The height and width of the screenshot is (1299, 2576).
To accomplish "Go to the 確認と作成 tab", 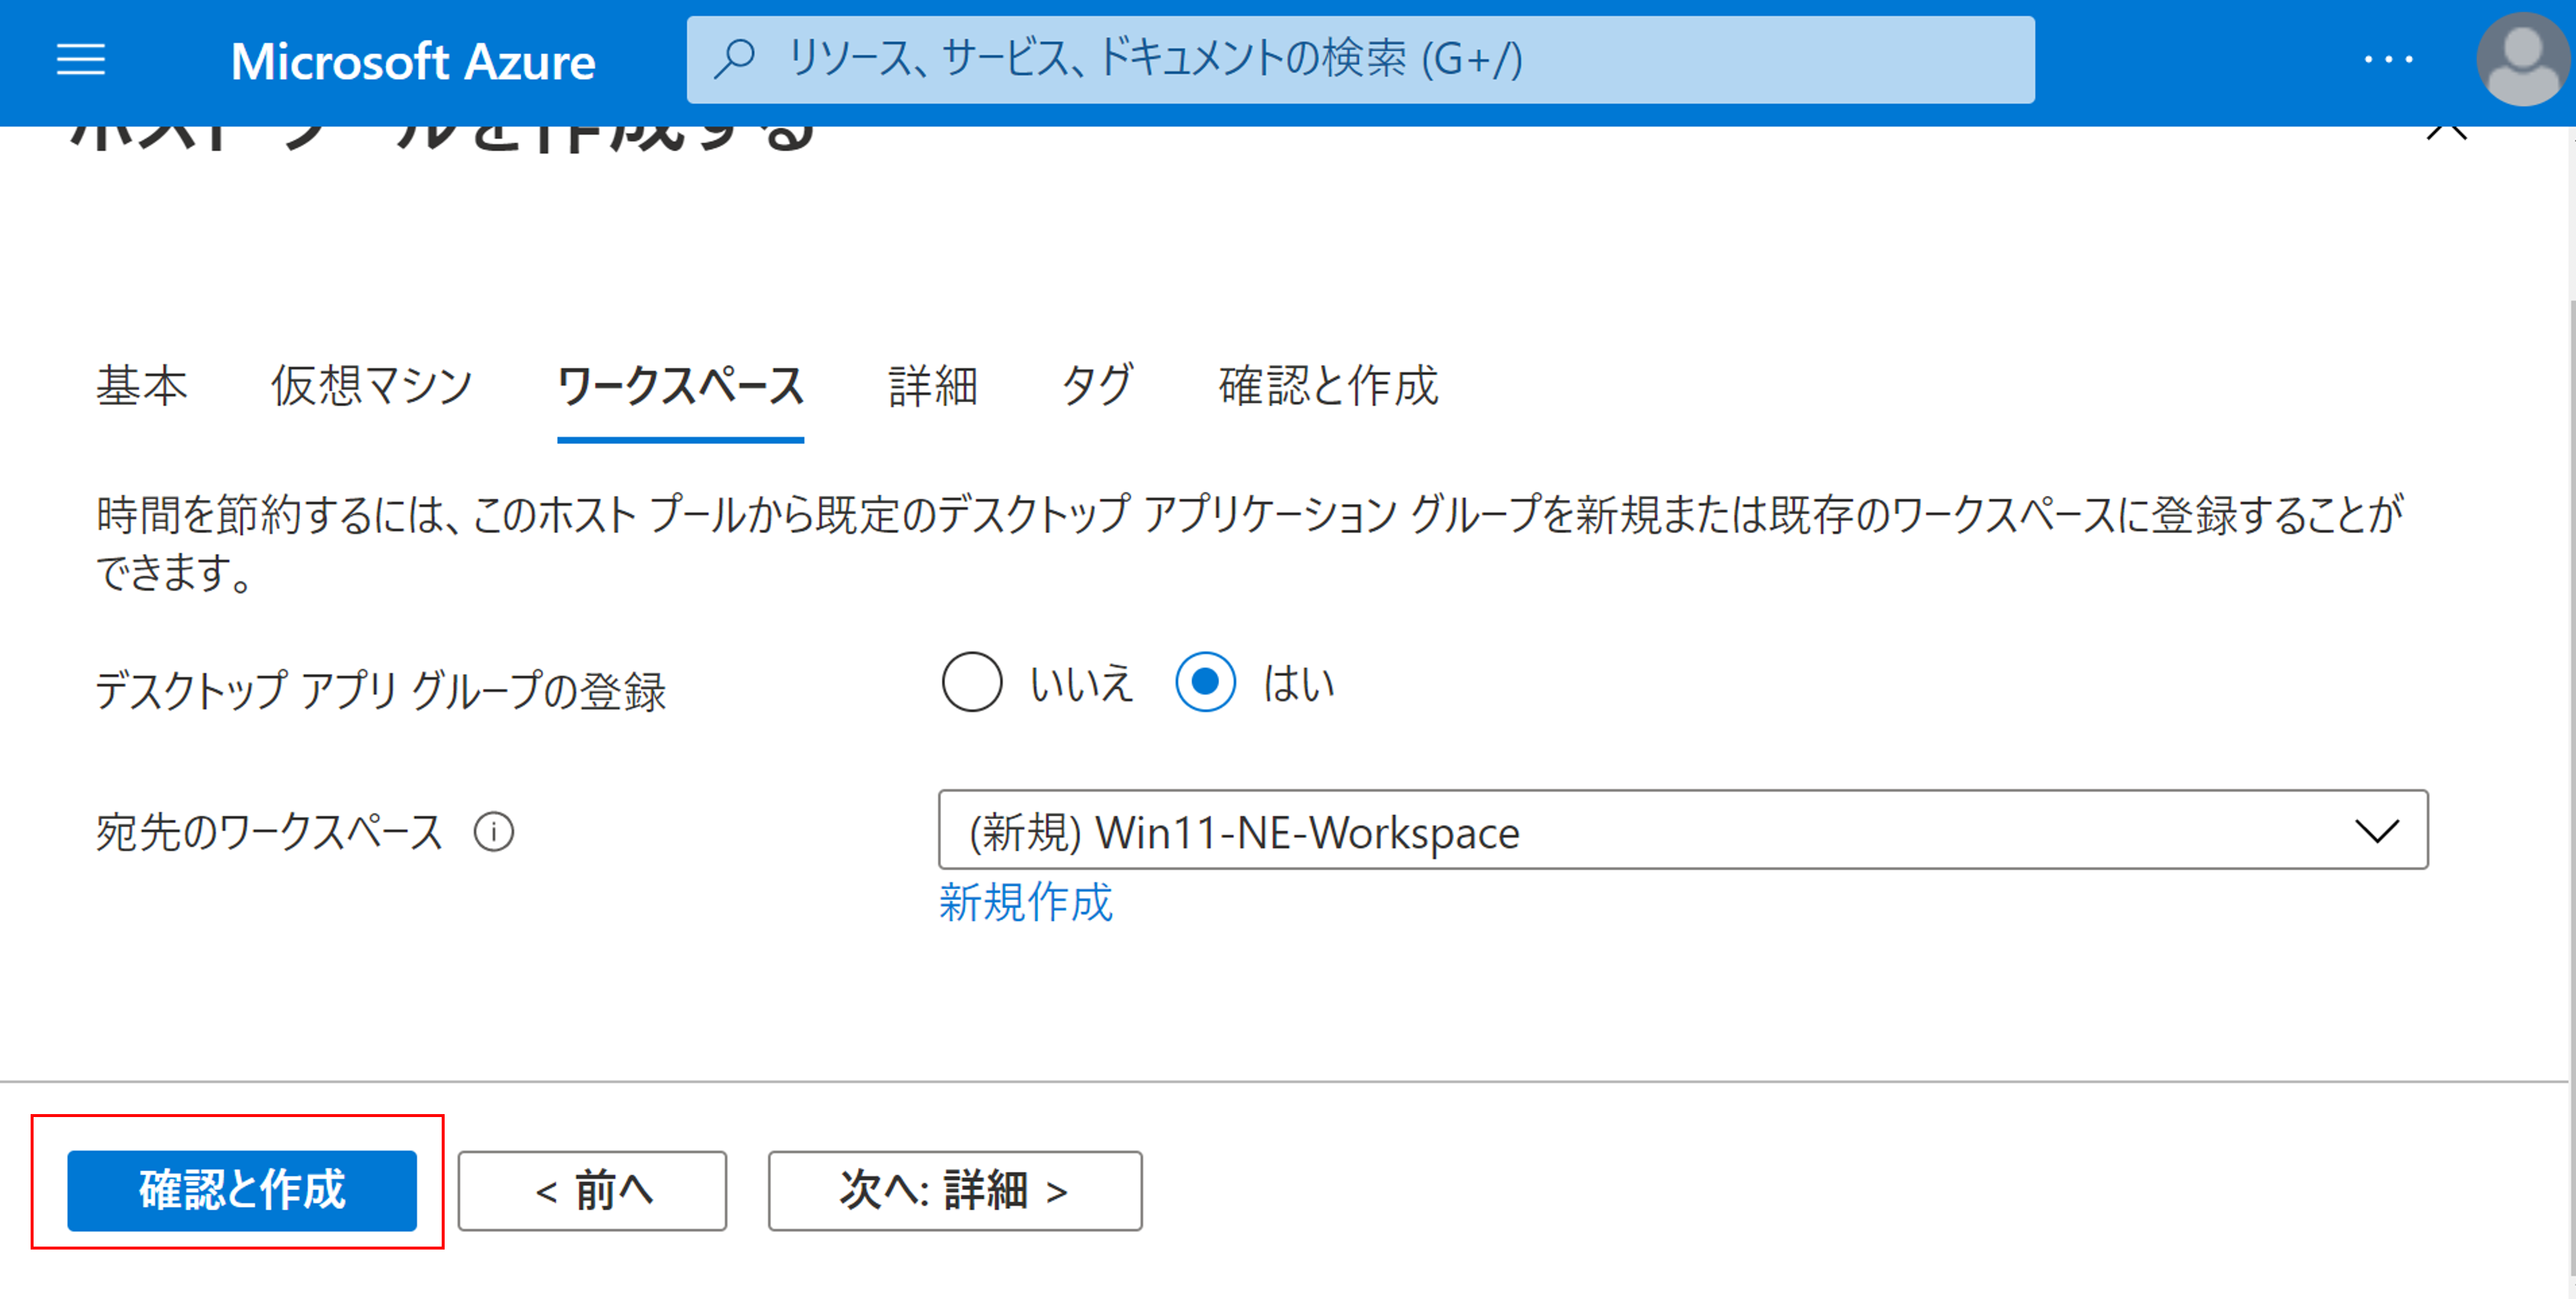I will [x=1327, y=386].
